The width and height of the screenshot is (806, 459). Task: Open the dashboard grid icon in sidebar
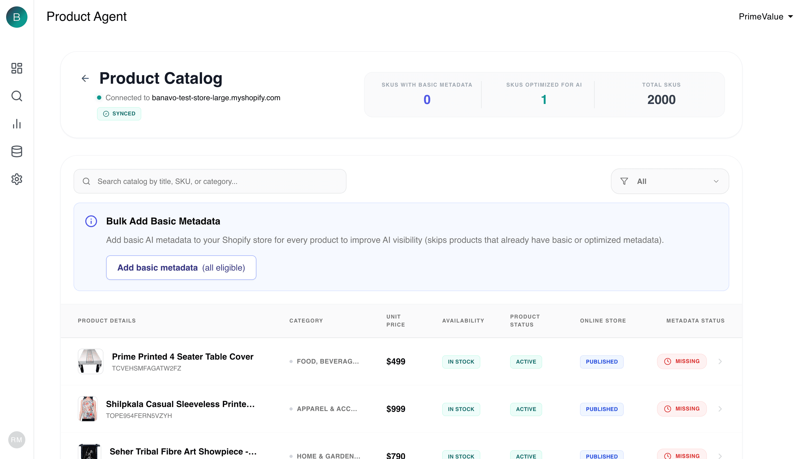point(17,68)
